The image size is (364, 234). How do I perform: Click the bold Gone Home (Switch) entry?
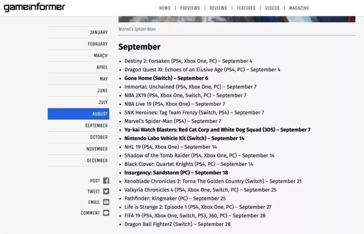(x=166, y=78)
